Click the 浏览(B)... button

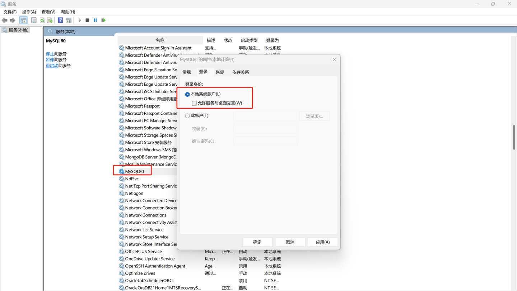click(x=315, y=116)
